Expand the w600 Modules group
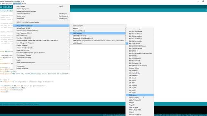Screen dimensions: 207x116 [x=98, y=43]
